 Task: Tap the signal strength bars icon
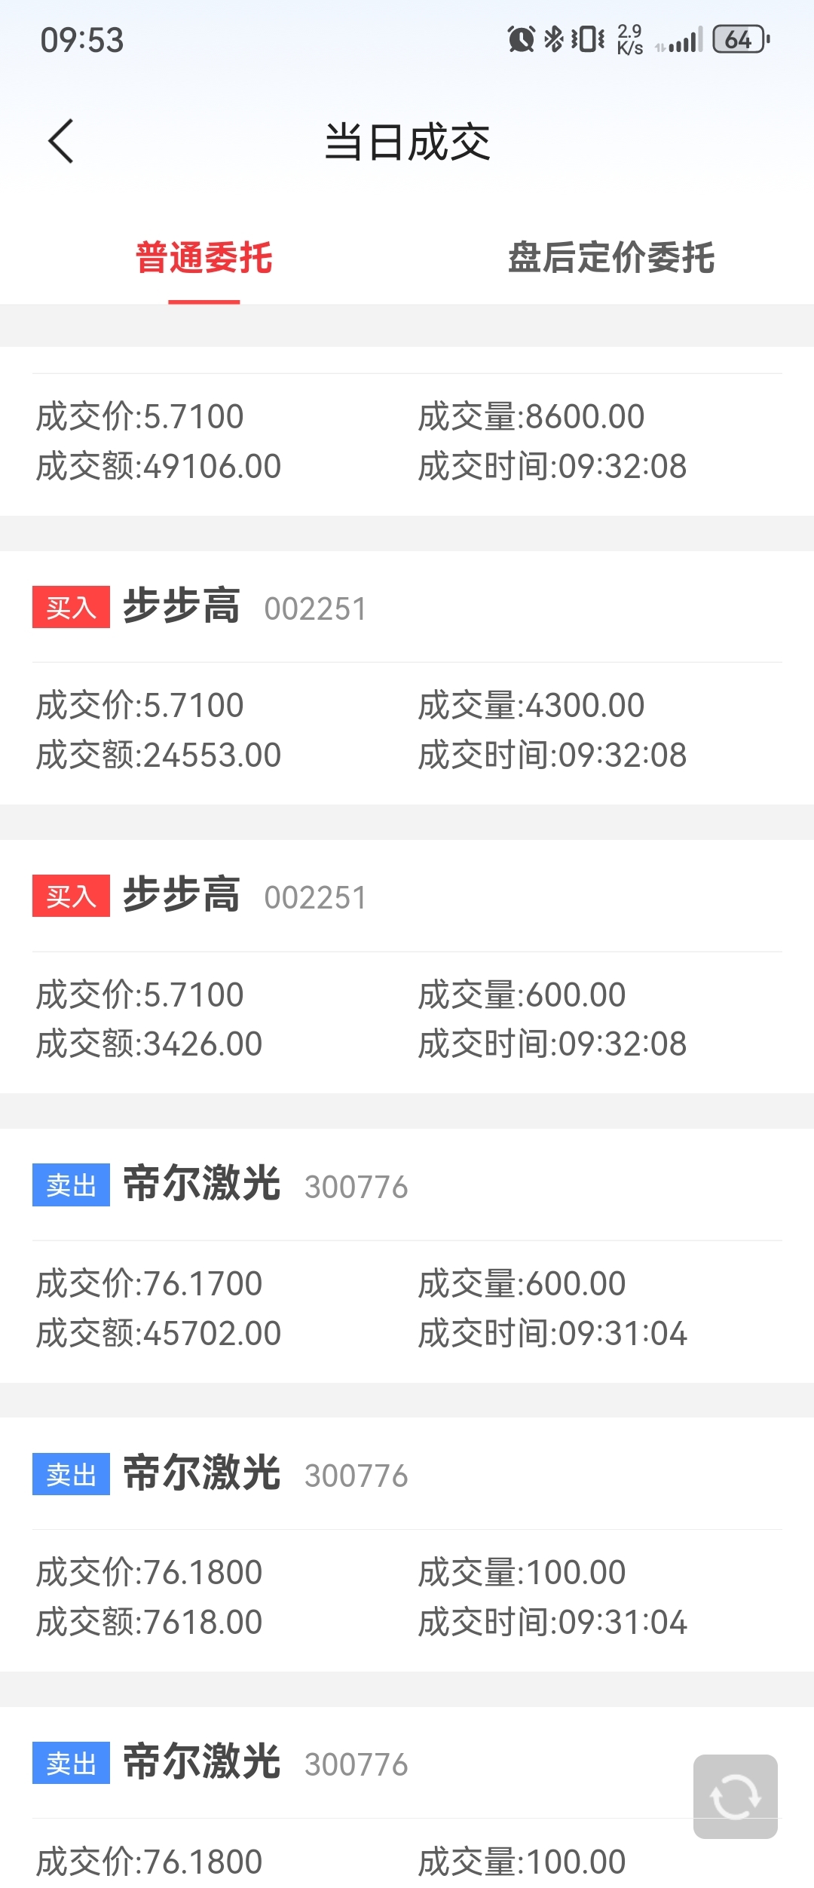pyautogui.click(x=679, y=40)
